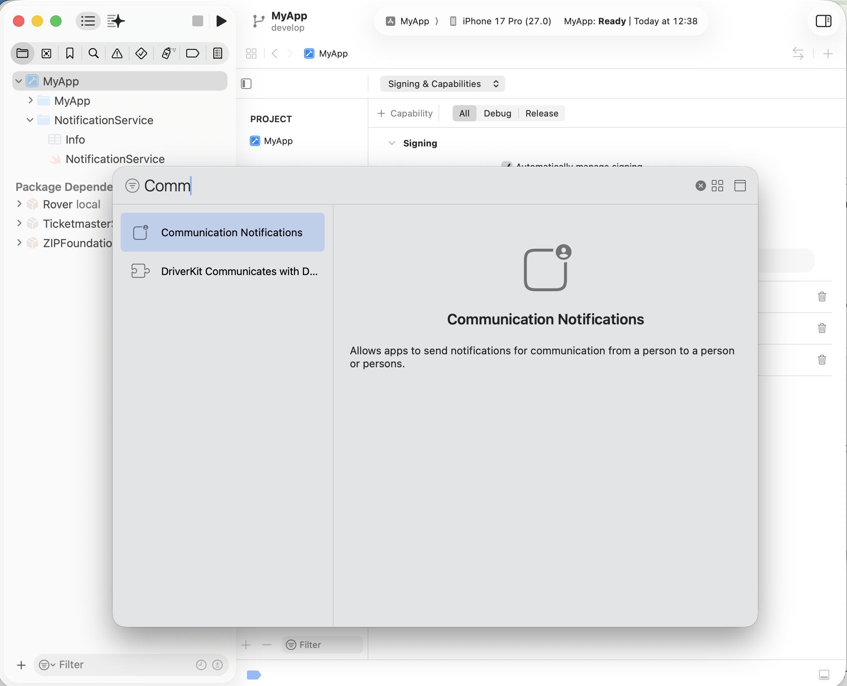This screenshot has width=847, height=686.
Task: Click the second trash icon on right
Action: 822,328
